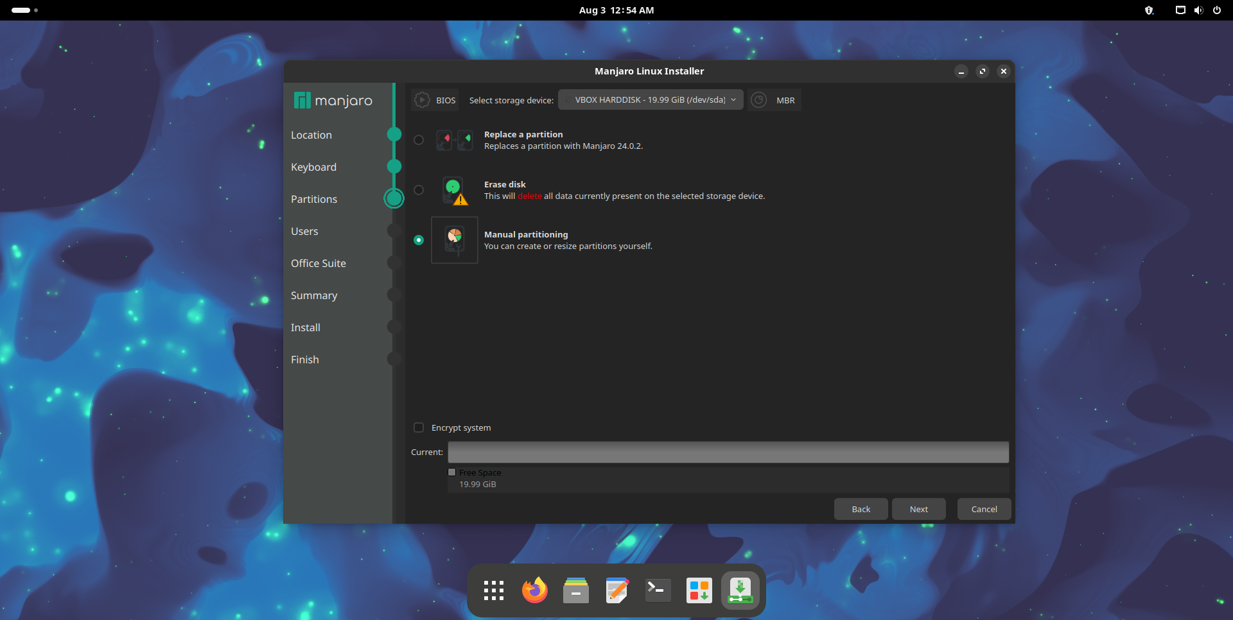Screen dimensions: 1233x620
Task: Click the Partitions progress marker dot
Action: tap(394, 199)
